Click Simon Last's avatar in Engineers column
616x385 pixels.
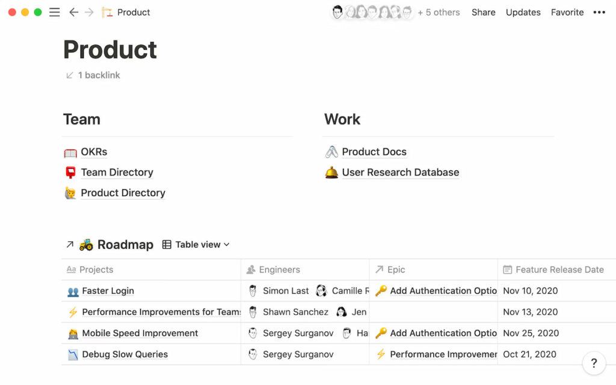point(253,291)
